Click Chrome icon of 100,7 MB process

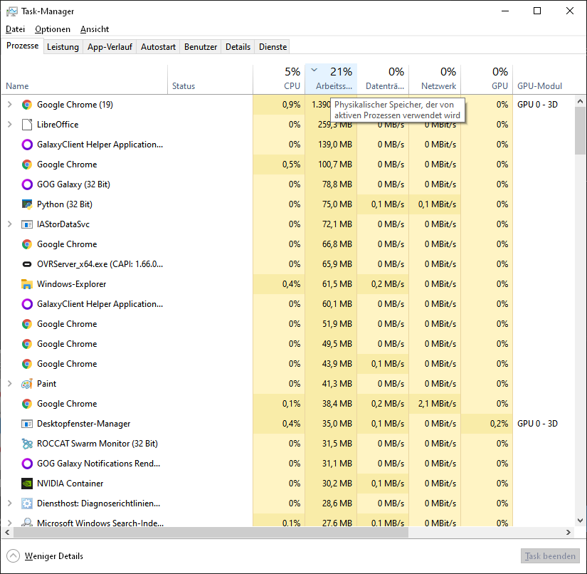26,165
